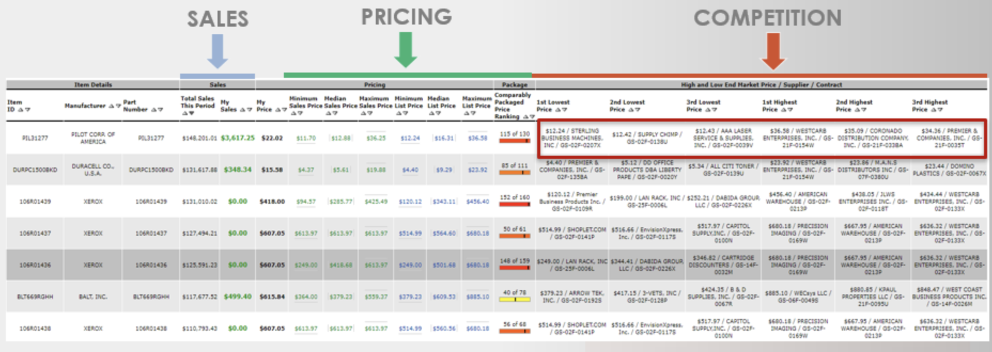This screenshot has height=352, width=992.
Task: Sort My Price column ascending
Action: (x=277, y=110)
